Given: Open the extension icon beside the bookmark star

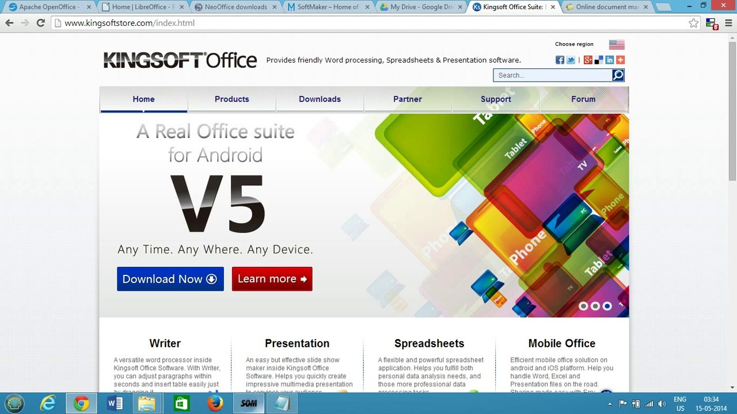Looking at the screenshot, I should pyautogui.click(x=712, y=24).
